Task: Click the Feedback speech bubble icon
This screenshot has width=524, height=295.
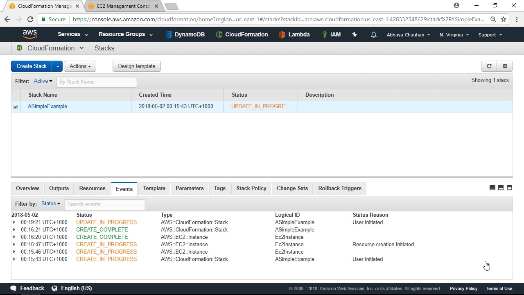Action: click(x=14, y=288)
